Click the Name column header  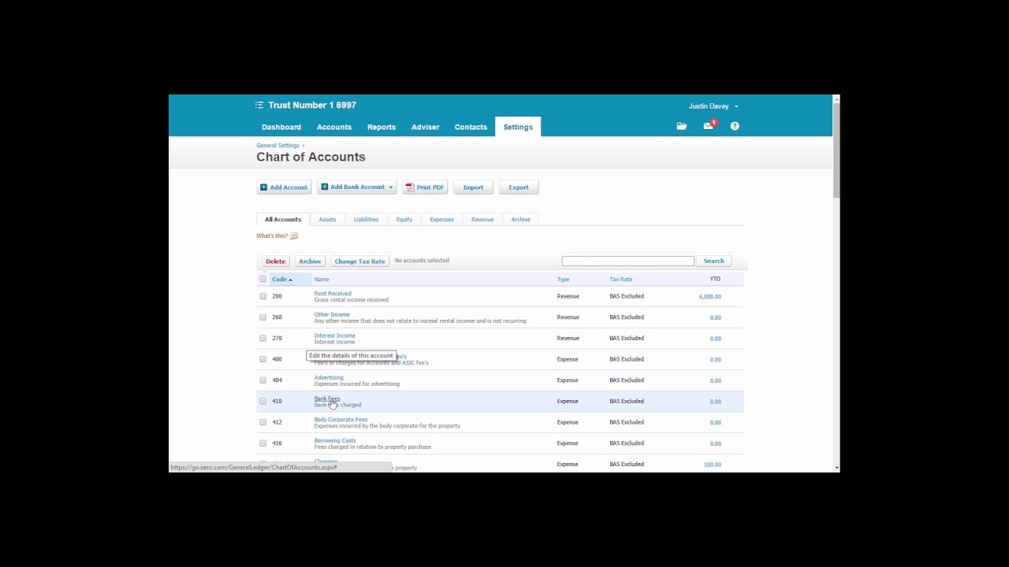322,280
